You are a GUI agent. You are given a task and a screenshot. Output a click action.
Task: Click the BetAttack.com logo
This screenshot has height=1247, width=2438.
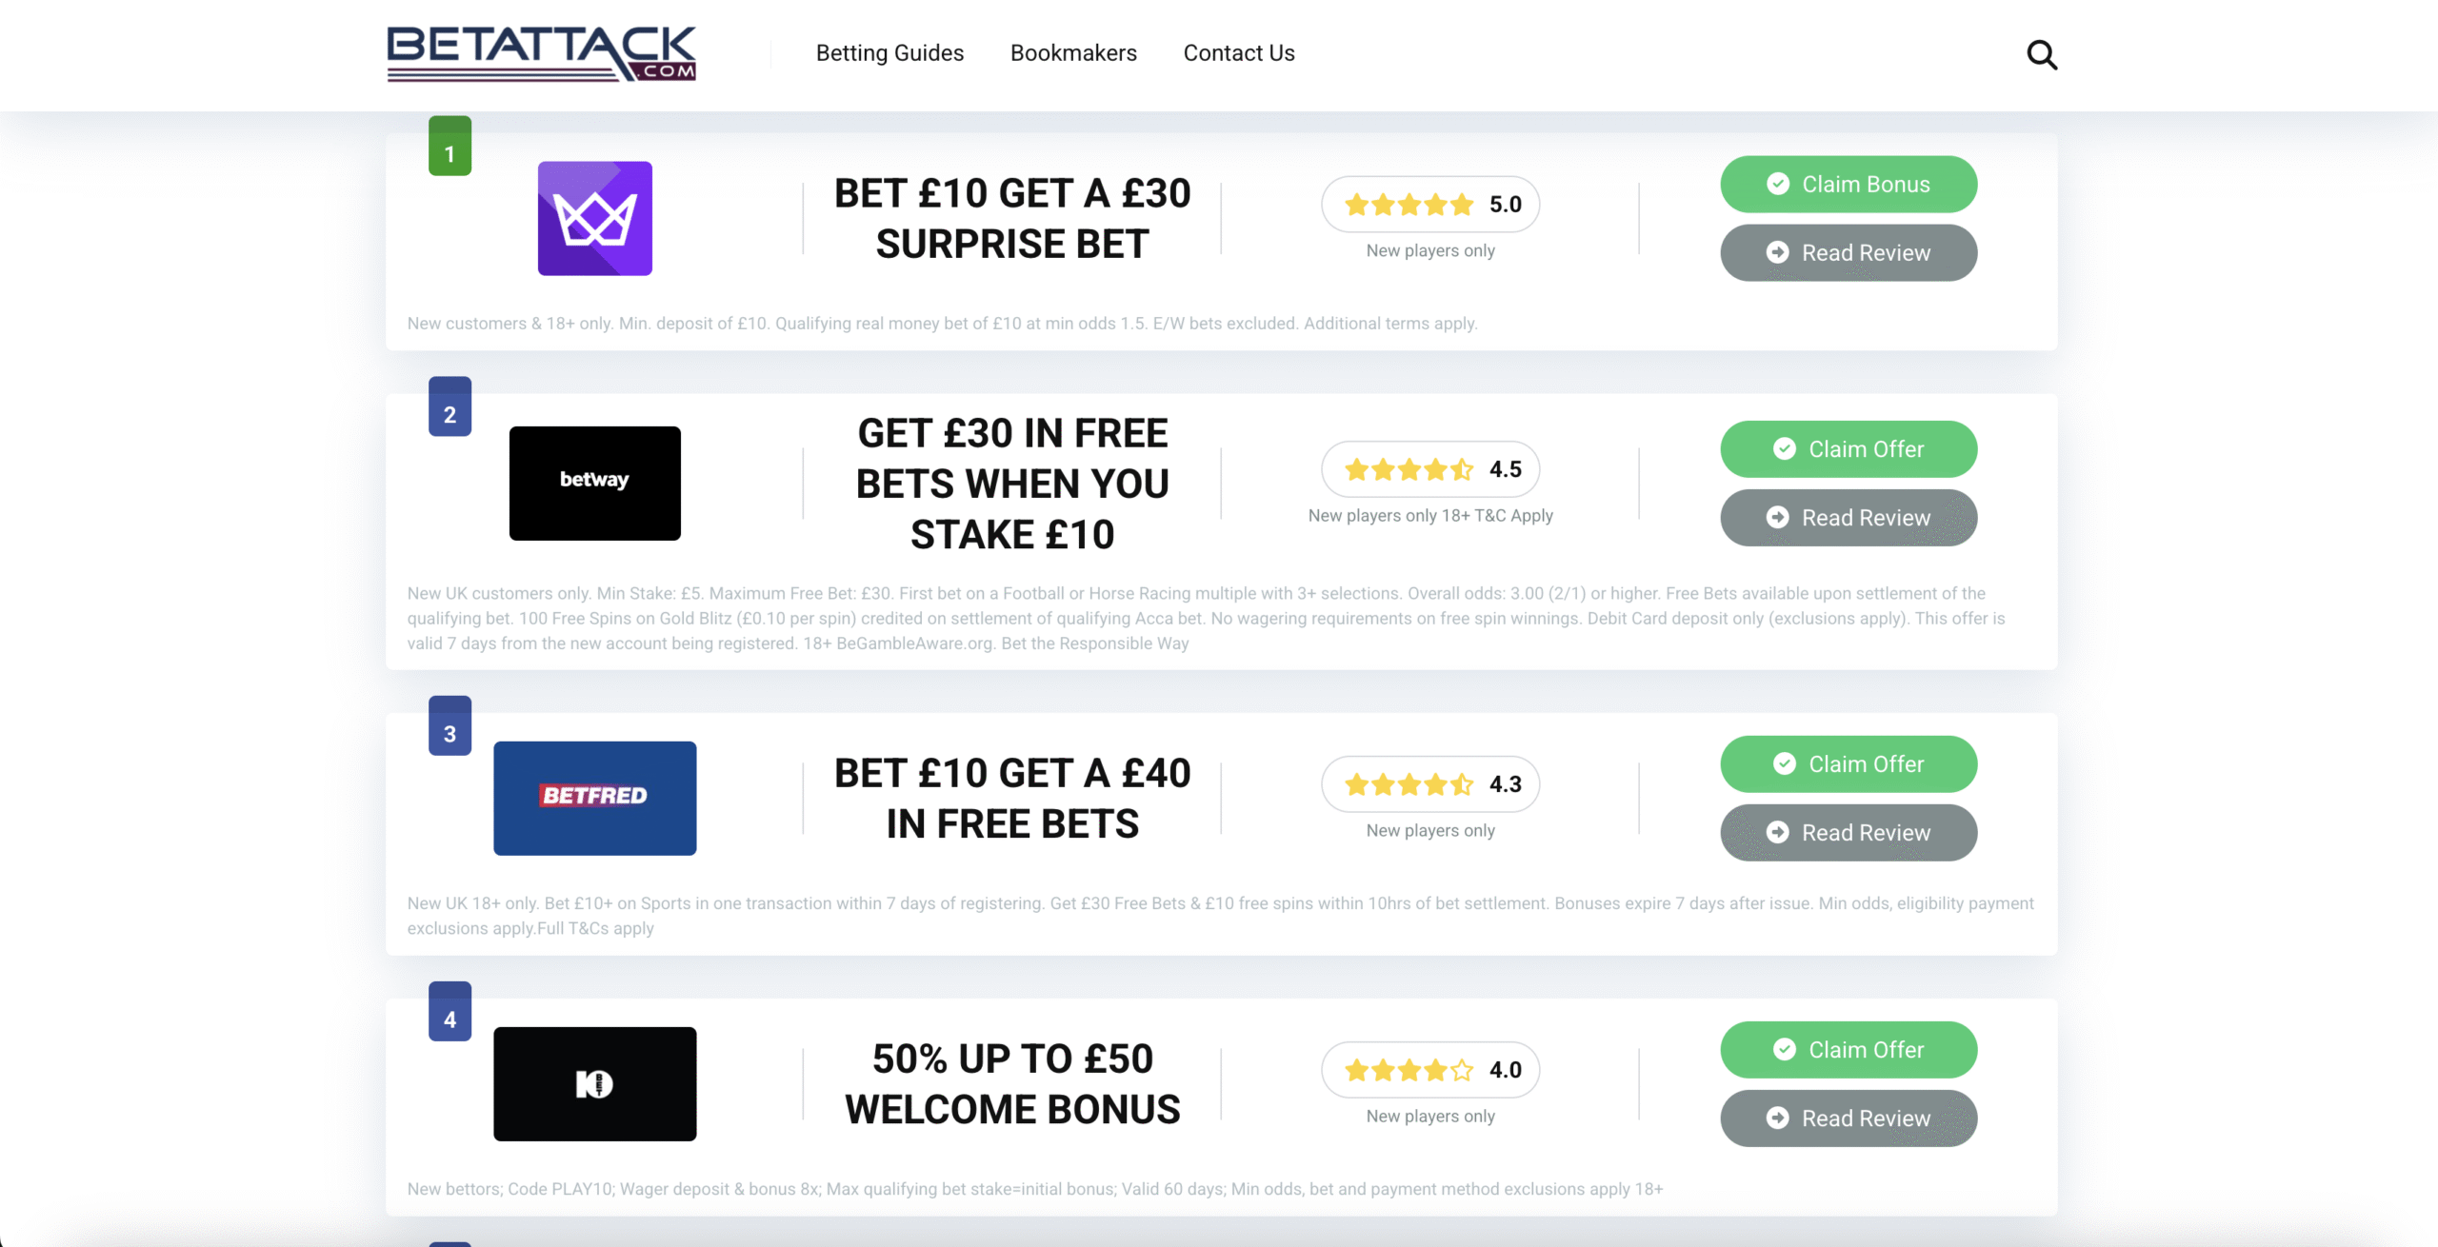(x=541, y=53)
